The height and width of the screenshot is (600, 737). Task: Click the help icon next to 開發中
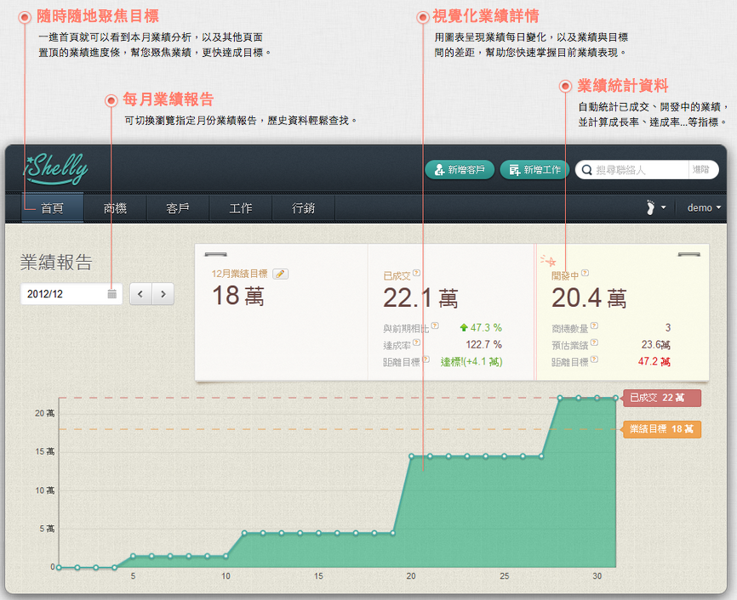(585, 274)
